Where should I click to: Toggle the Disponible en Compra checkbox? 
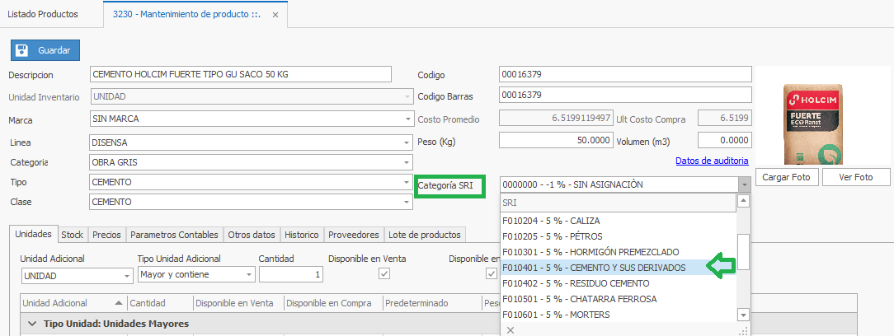[491, 274]
